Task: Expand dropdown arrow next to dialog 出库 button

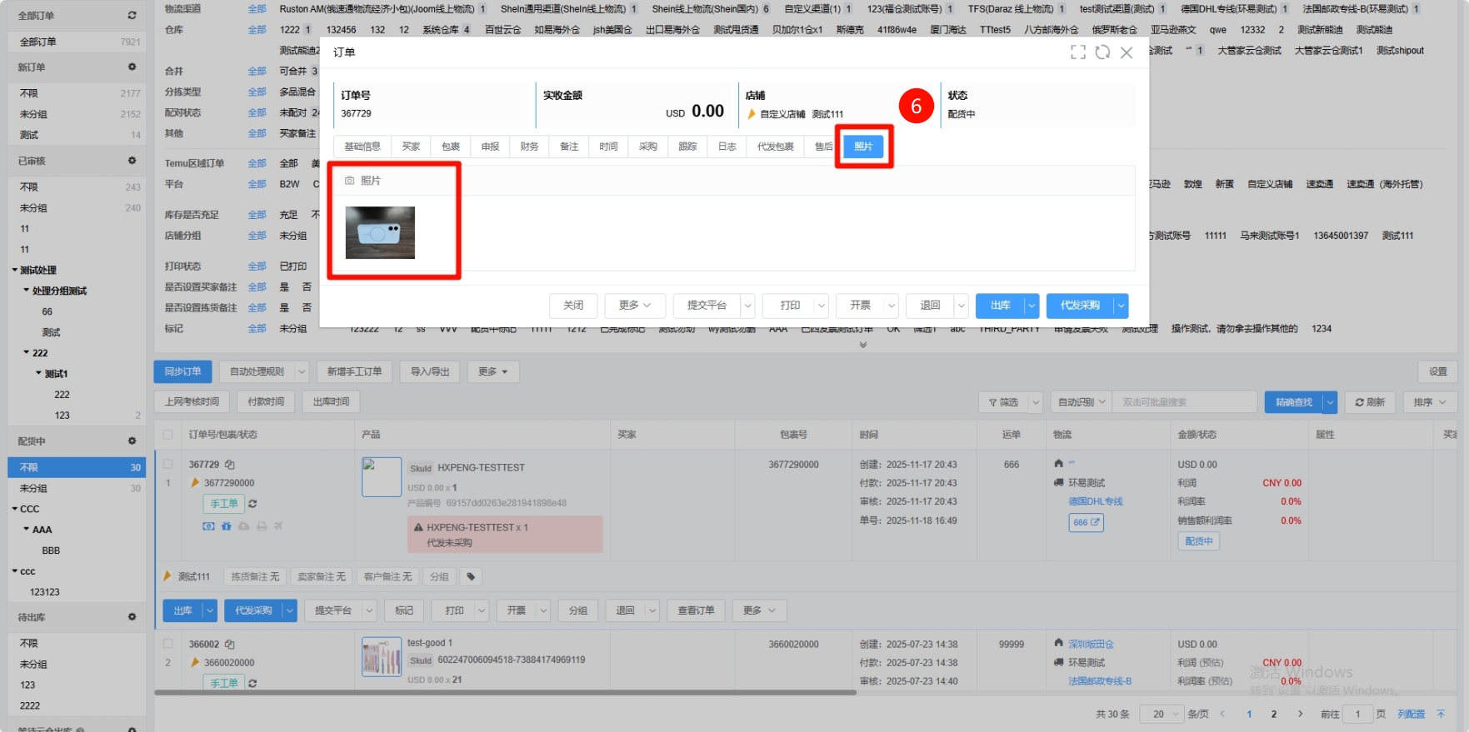Action: click(x=1032, y=306)
